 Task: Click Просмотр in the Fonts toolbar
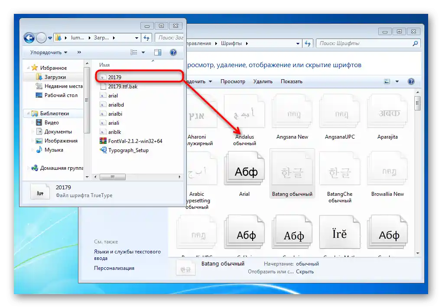[233, 81]
